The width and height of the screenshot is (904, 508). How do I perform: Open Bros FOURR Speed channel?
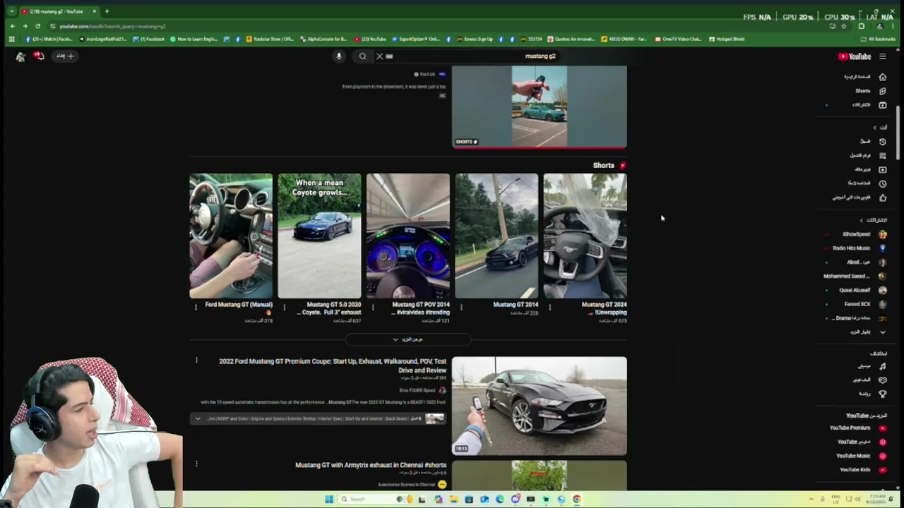tap(422, 390)
